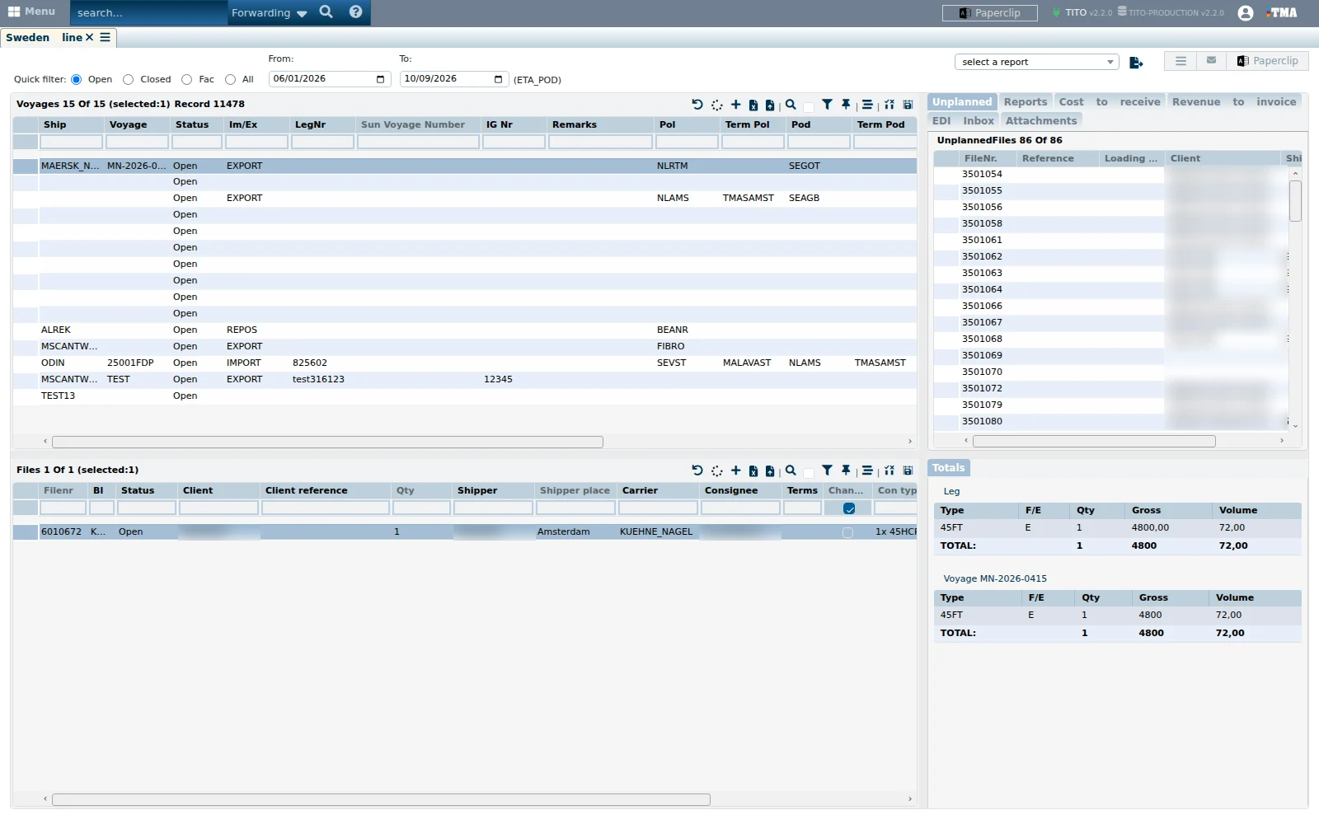Click the filter funnel icon in the Voyages toolbar

(x=827, y=105)
